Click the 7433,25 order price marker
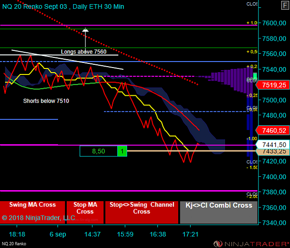Image resolution: width=290 pixels, height=248 pixels. click(x=273, y=152)
